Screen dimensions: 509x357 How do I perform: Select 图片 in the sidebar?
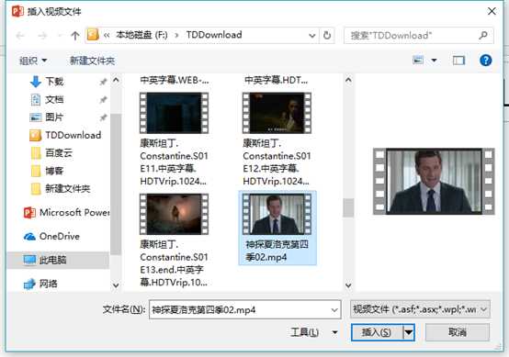pyautogui.click(x=54, y=117)
